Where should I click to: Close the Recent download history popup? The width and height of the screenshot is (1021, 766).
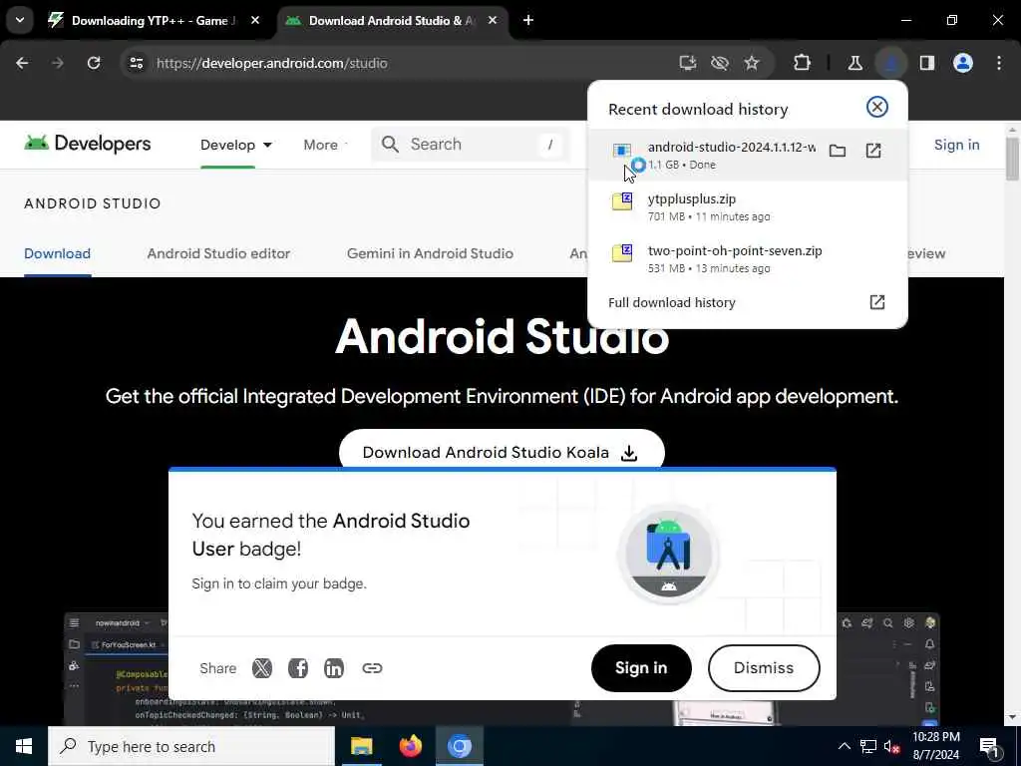coord(877,107)
